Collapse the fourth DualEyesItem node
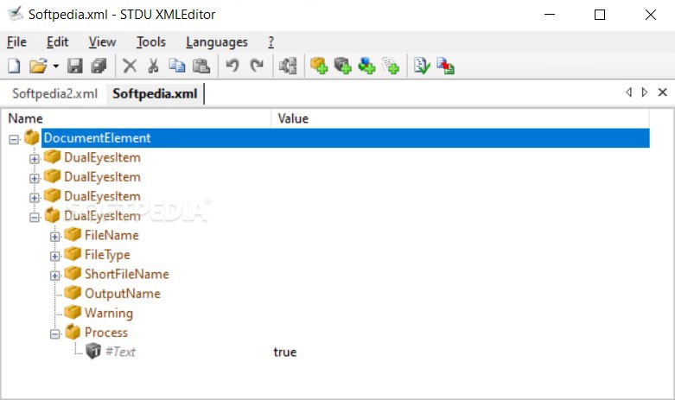The width and height of the screenshot is (675, 400). point(35,217)
